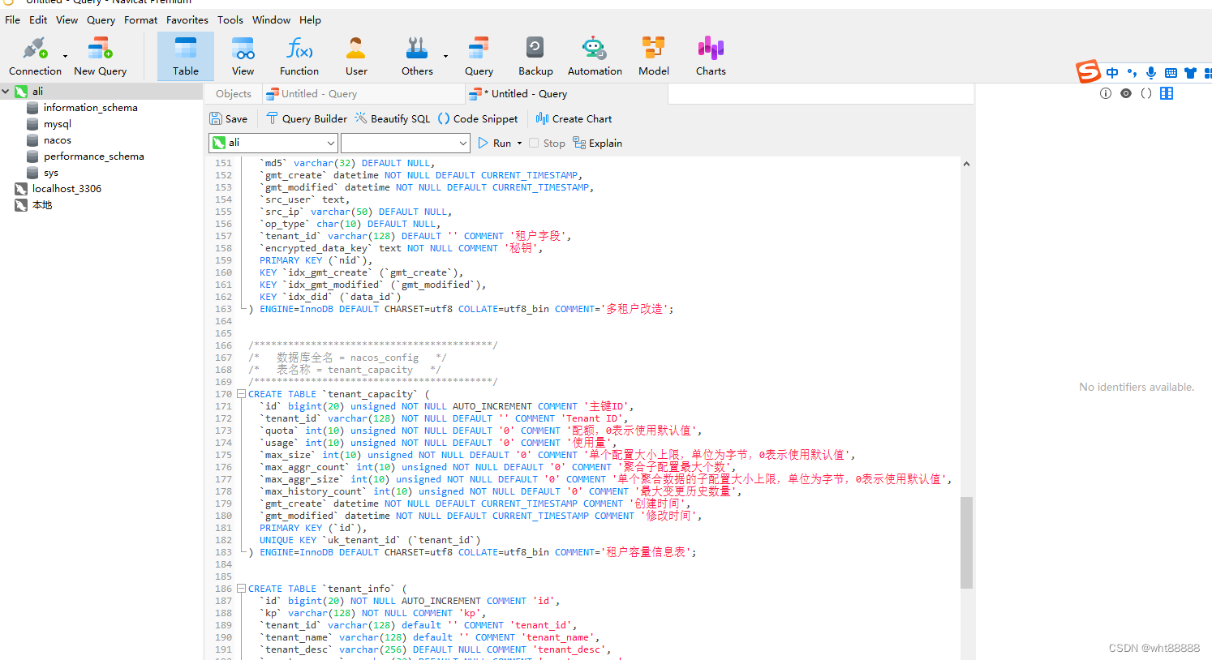Image resolution: width=1212 pixels, height=660 pixels.
Task: Open the Model toolbar button
Action: [654, 57]
